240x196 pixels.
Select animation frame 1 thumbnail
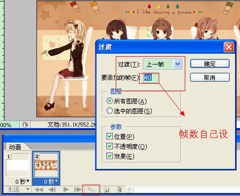coord(18,165)
